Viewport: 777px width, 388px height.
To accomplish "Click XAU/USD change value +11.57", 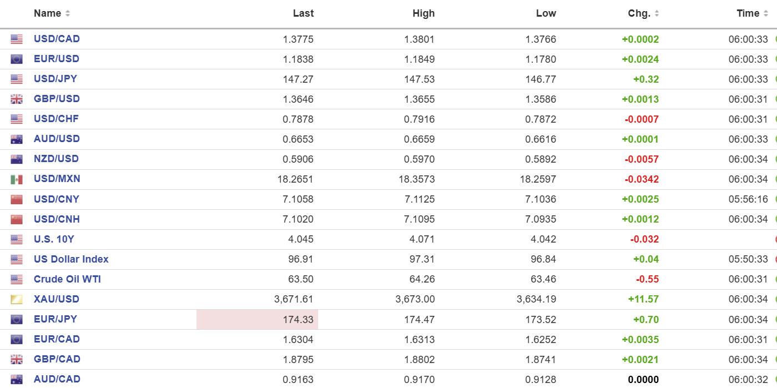I will pos(644,299).
